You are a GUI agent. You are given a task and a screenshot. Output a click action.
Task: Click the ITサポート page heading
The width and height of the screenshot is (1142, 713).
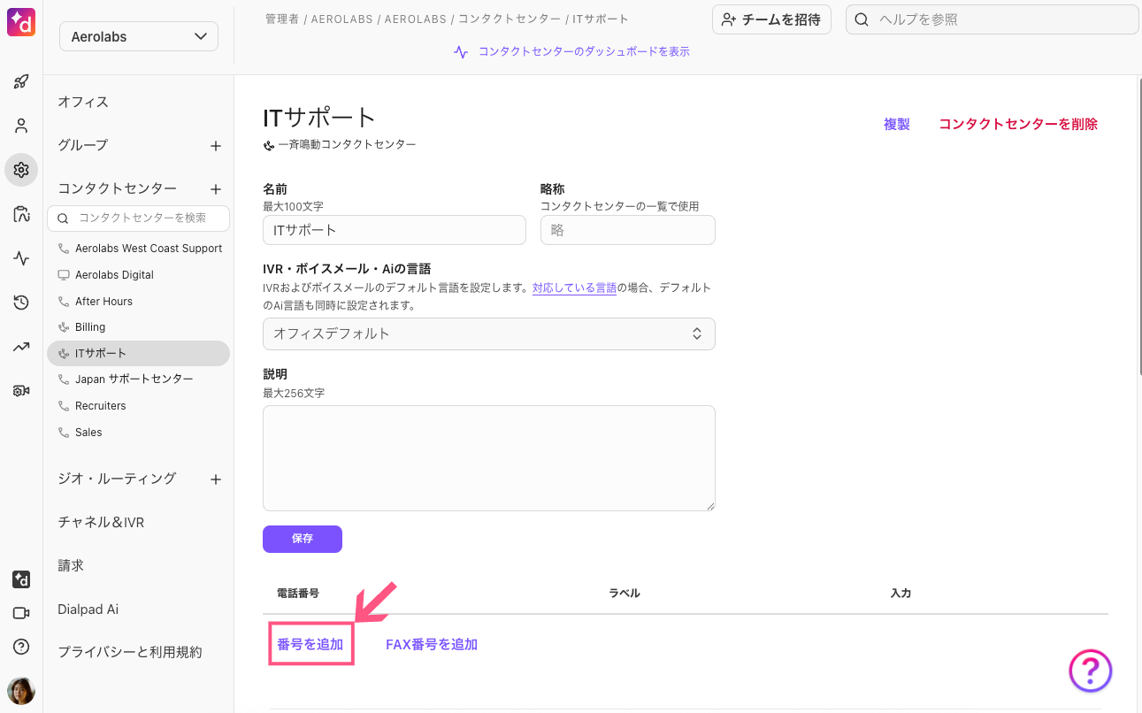pos(319,118)
